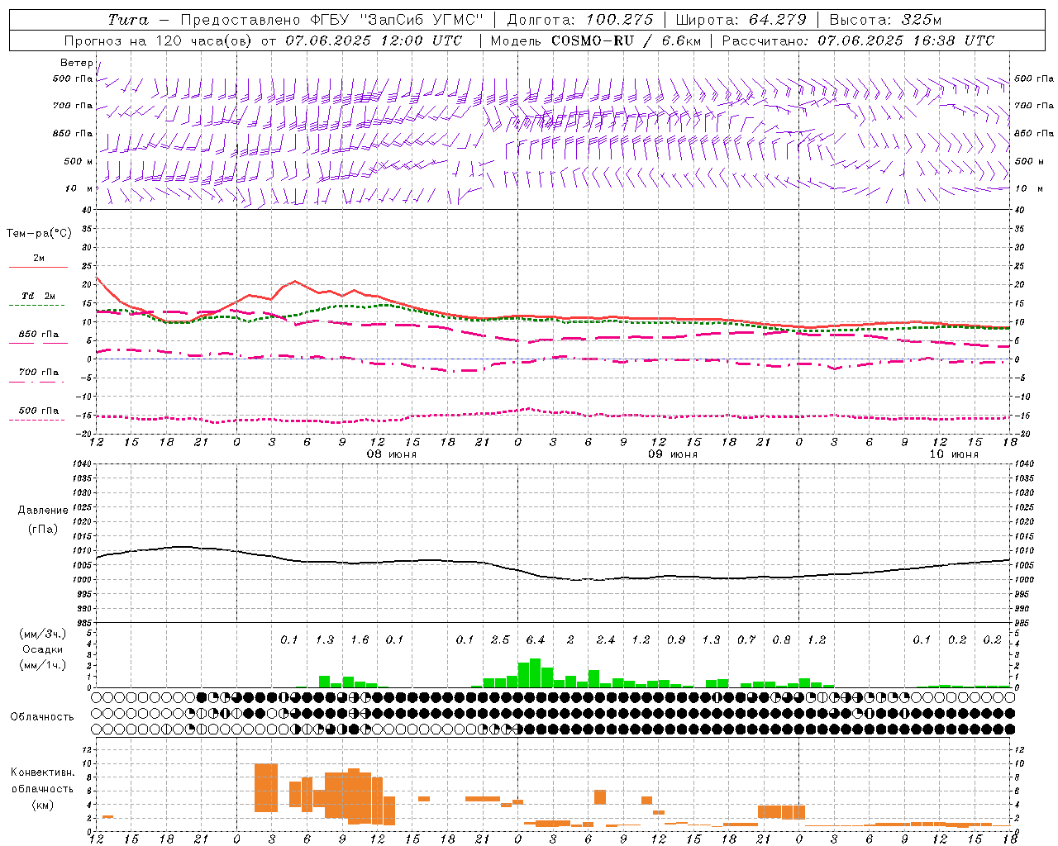The height and width of the screenshot is (846, 1058).
Task: Click the precipitation value "0.7"
Action: click(x=746, y=639)
